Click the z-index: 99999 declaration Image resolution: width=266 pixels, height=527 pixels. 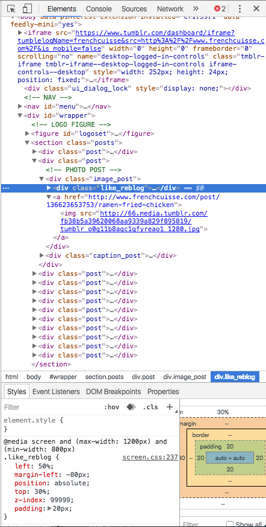(x=44, y=500)
